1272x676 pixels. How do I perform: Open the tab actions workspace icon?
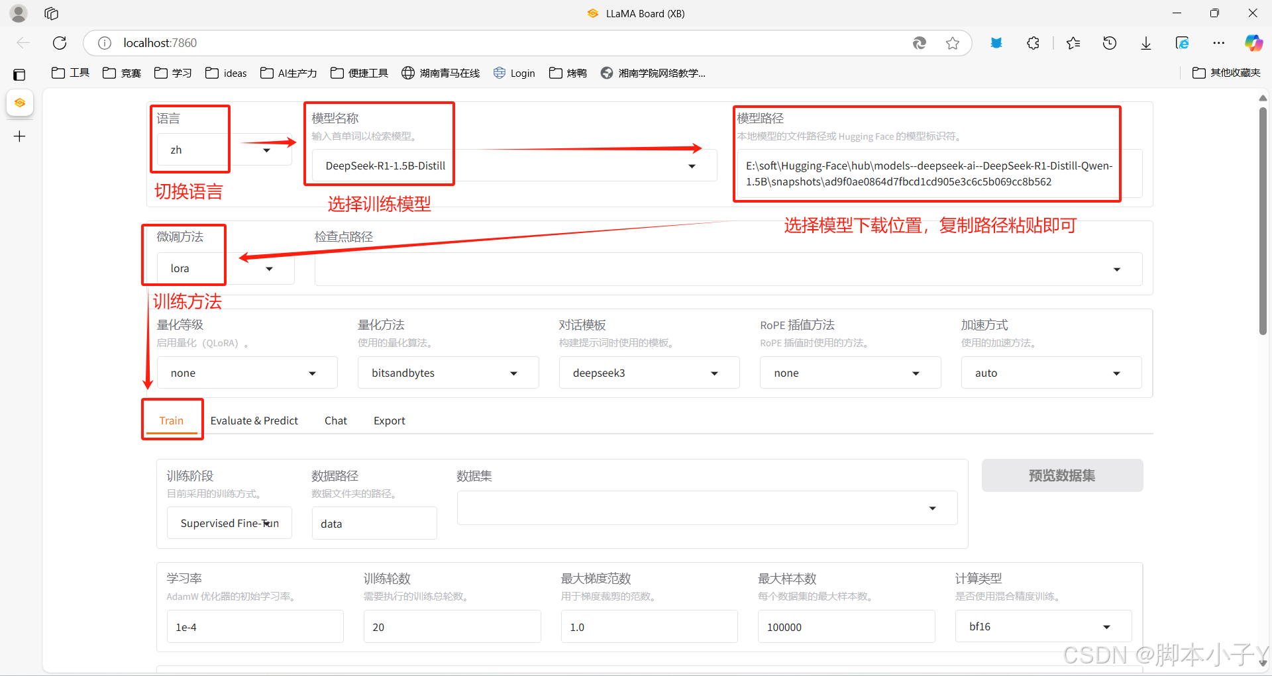click(51, 13)
